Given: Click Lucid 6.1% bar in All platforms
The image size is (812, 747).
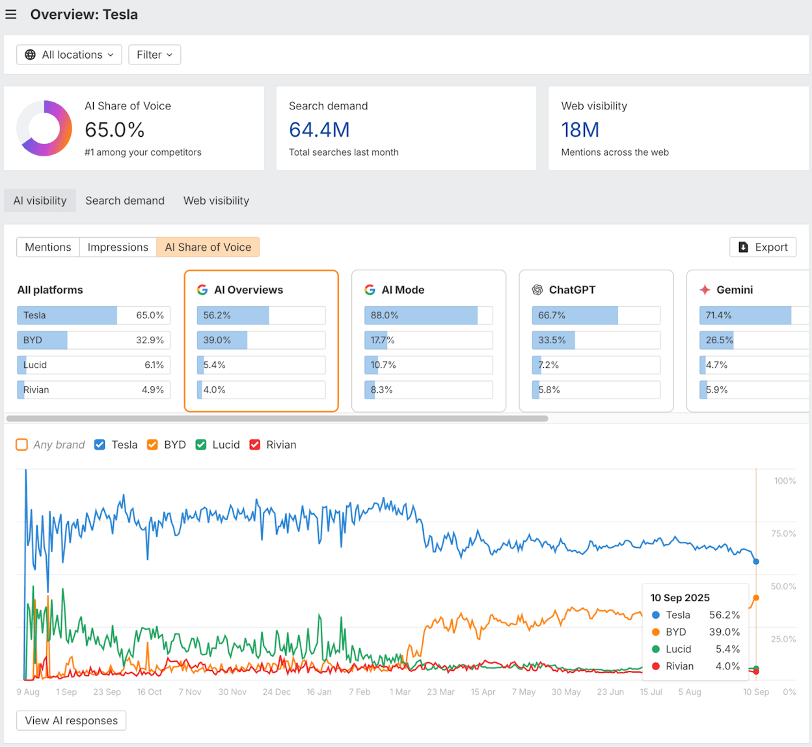Looking at the screenshot, I should point(94,365).
